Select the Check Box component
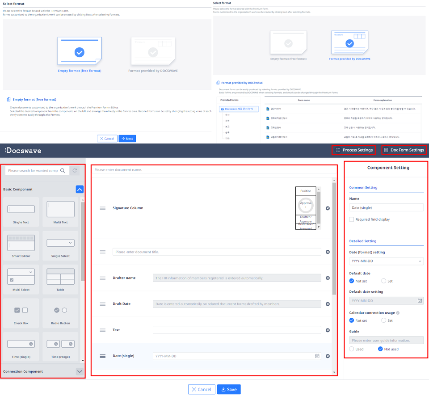 [x=21, y=313]
